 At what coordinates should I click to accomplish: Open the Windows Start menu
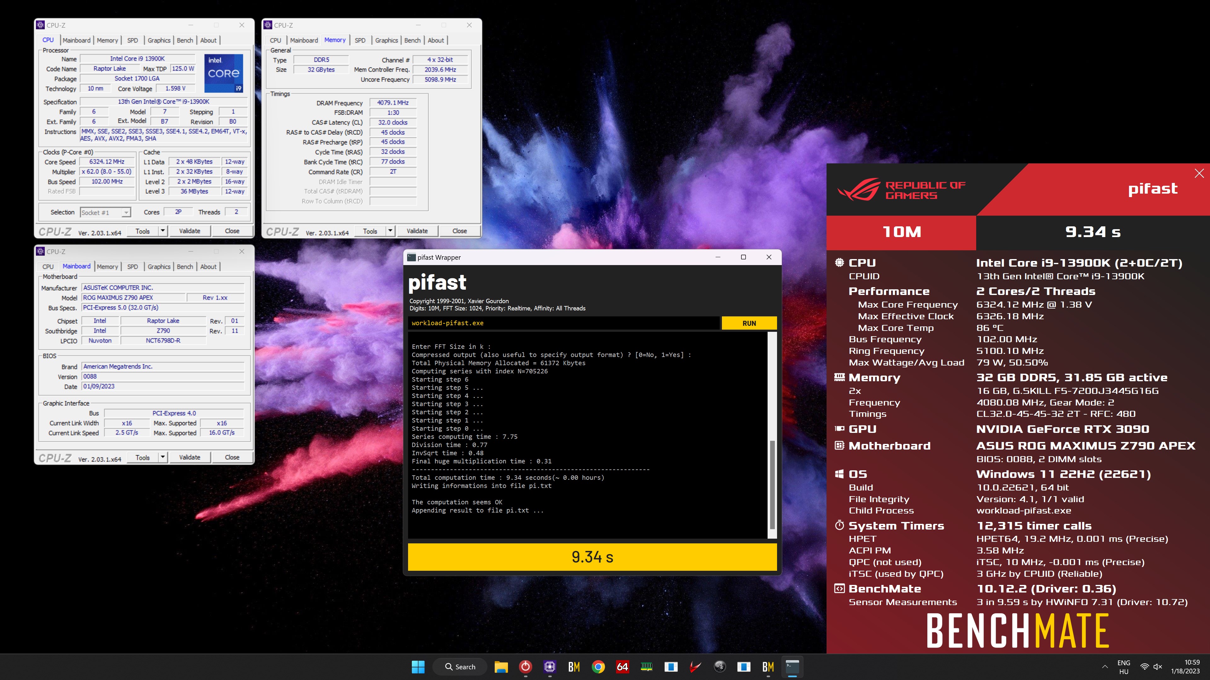418,667
